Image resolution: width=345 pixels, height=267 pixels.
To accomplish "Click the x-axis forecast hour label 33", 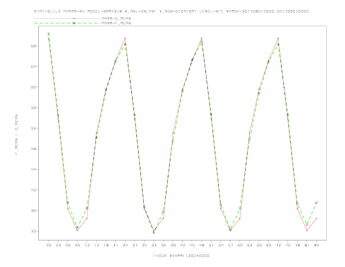I will click(x=154, y=245).
